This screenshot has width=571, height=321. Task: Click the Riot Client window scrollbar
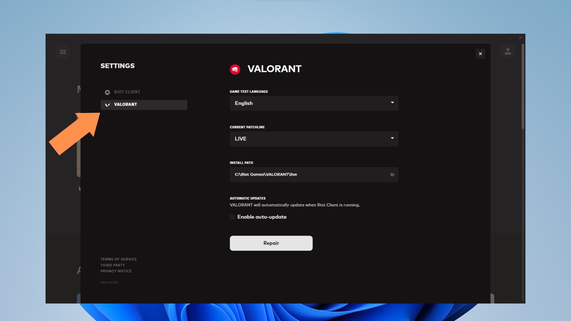tap(523, 86)
